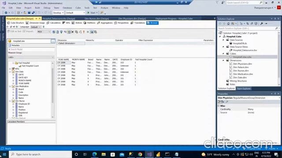Screen dimensions: 282x158
Task: Switch to Dimension Usage tab
Action: 35,23
